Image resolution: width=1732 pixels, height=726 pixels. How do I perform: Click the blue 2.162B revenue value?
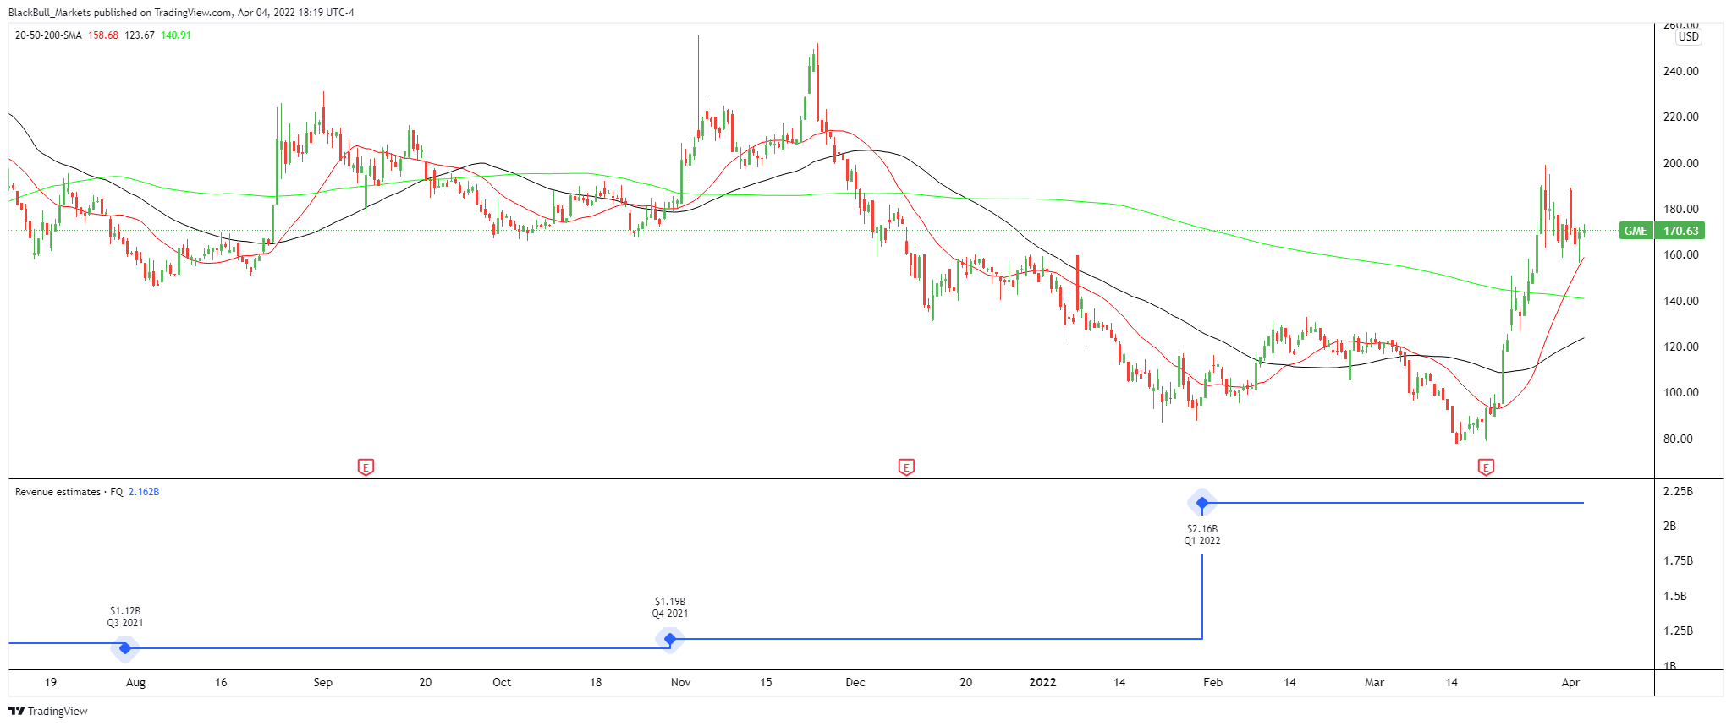[x=144, y=492]
